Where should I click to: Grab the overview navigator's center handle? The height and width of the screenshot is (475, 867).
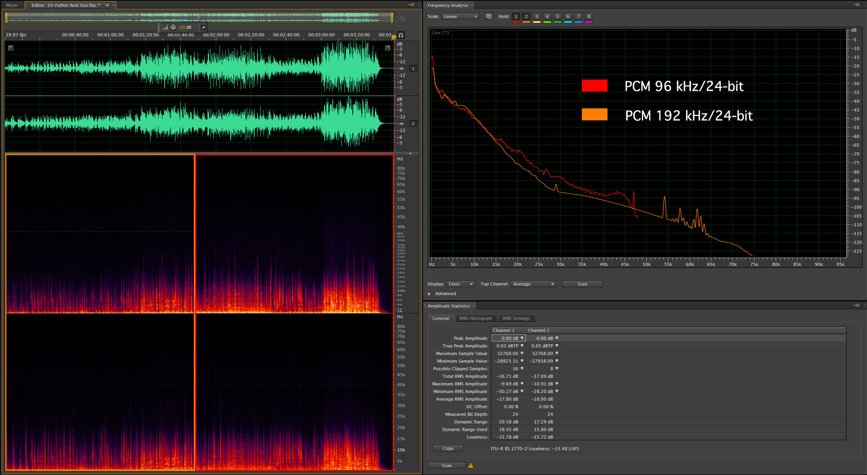pyautogui.click(x=199, y=18)
